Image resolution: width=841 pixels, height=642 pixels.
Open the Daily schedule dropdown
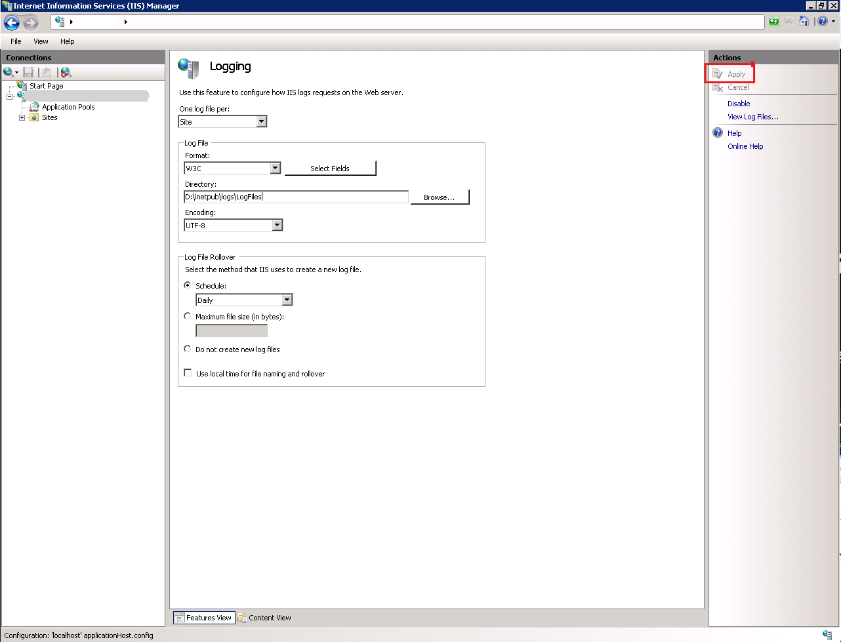287,300
